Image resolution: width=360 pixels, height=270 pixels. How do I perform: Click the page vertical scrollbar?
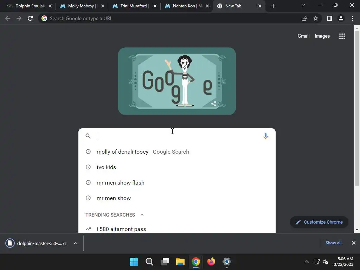pyautogui.click(x=357, y=108)
